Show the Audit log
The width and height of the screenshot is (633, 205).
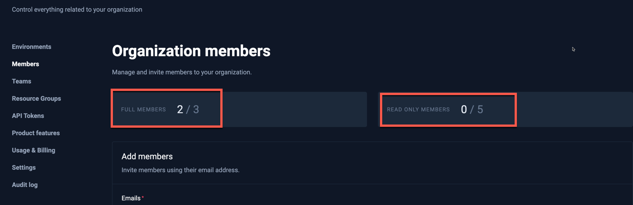pos(25,185)
